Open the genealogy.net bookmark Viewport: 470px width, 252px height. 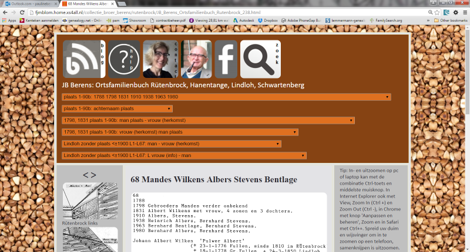[82, 21]
